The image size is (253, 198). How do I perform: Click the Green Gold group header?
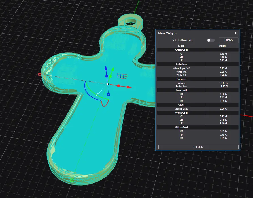181,49
